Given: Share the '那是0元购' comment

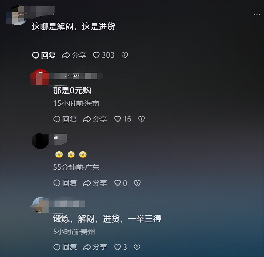Looking at the screenshot, I should pos(95,119).
